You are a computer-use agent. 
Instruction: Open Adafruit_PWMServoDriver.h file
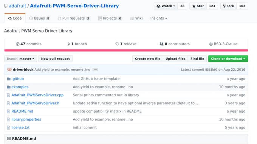point(36,103)
